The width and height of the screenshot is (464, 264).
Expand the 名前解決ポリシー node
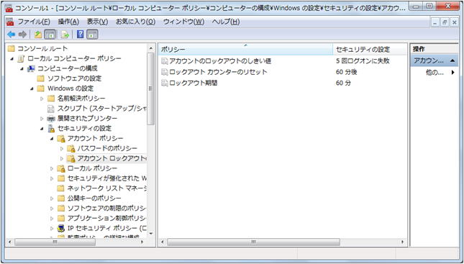[42, 99]
